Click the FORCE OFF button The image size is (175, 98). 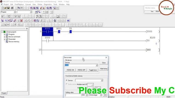coord(81,70)
